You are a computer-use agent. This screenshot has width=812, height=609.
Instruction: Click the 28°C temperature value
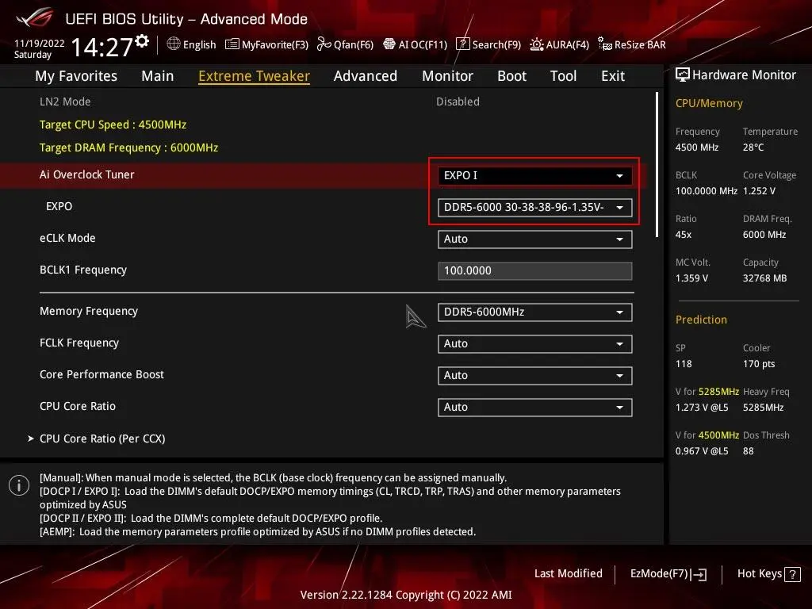click(x=753, y=147)
